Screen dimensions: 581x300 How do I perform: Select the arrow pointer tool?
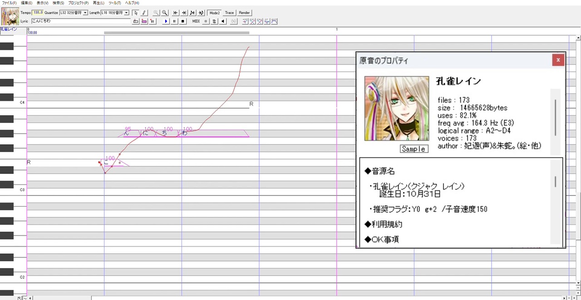(x=135, y=13)
